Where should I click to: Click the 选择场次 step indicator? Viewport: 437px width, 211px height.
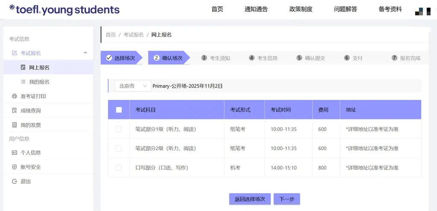tap(121, 58)
